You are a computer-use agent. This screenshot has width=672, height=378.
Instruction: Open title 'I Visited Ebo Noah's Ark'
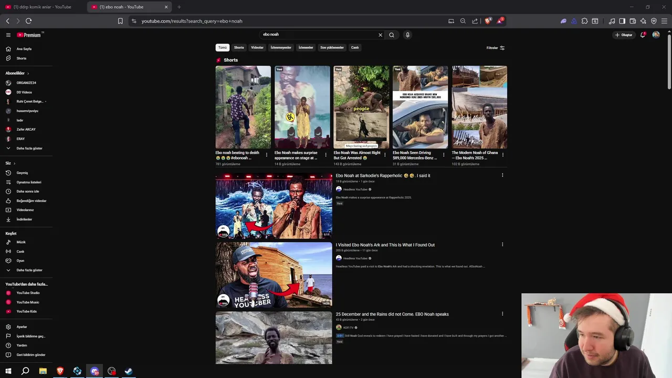(x=385, y=245)
